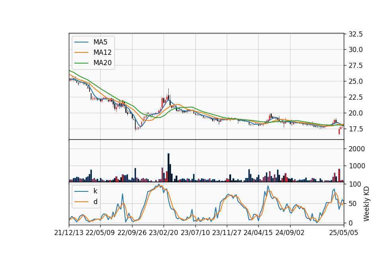Click the 30.0 price axis label
The image size is (382, 274).
[355, 50]
